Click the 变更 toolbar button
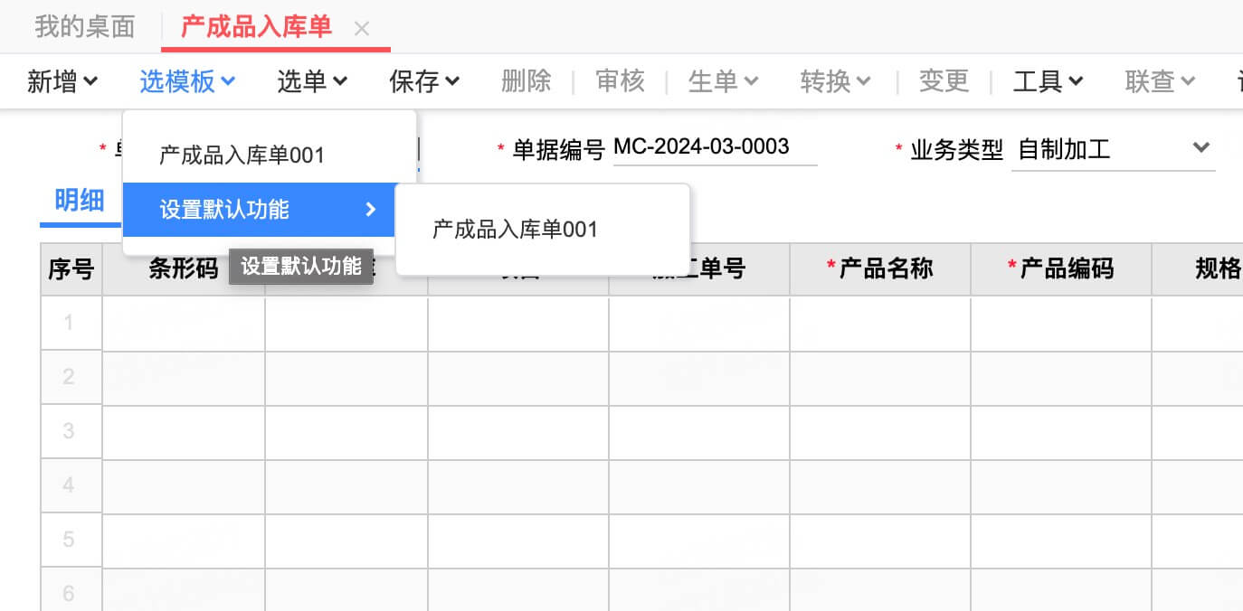Screen dimensions: 1243x611 [944, 81]
